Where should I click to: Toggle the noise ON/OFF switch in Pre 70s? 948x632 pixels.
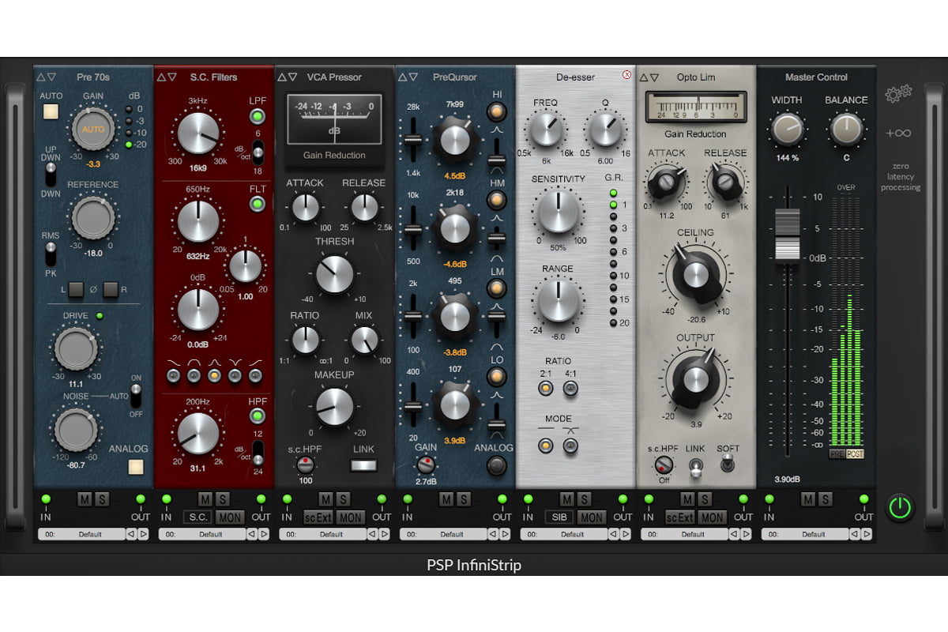pyautogui.click(x=135, y=395)
